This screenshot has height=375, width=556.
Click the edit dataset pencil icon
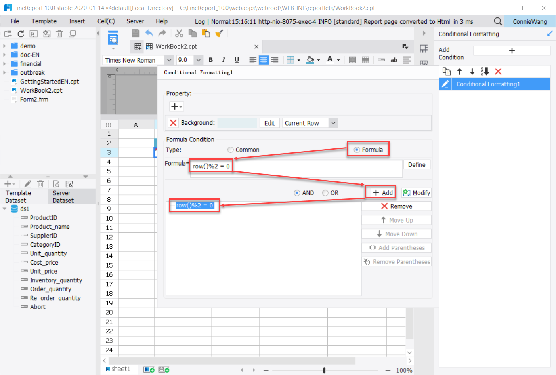point(27,184)
